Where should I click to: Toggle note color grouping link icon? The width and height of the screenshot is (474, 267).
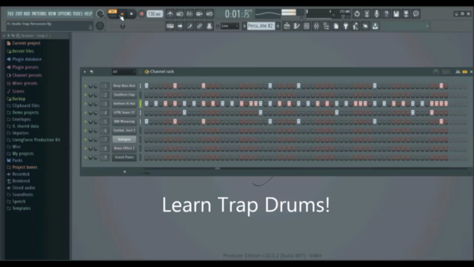pos(199,26)
